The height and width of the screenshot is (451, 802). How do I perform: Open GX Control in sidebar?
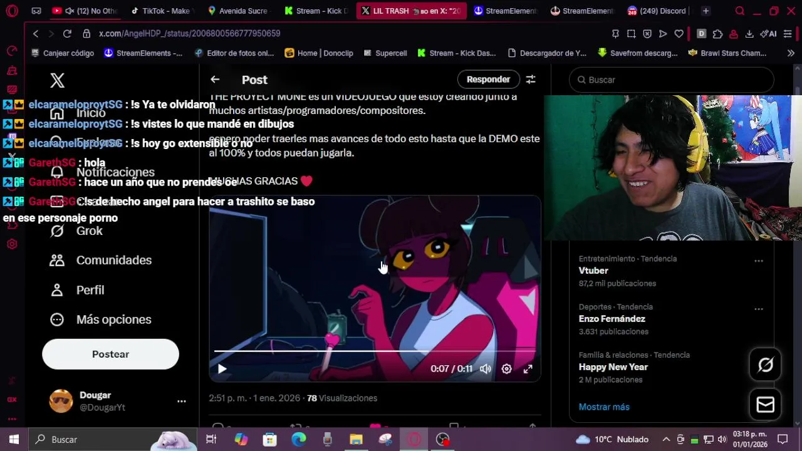click(x=12, y=399)
